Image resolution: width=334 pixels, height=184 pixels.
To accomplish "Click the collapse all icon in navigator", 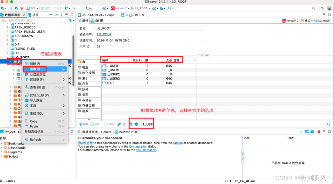I will 51,15.
